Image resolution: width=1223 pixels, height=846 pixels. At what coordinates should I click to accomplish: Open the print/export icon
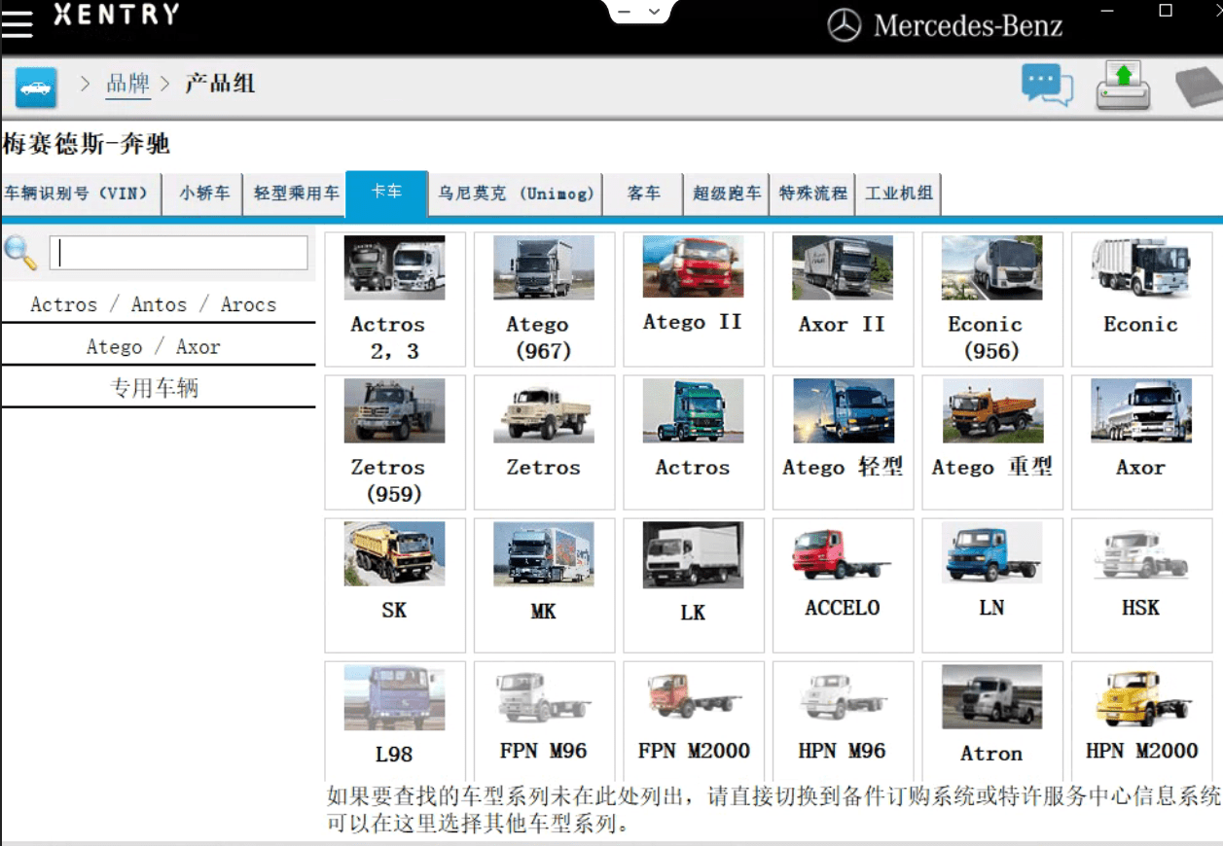1122,86
